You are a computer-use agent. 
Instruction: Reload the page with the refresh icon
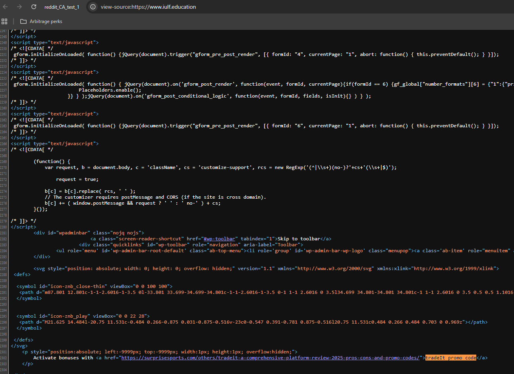point(34,7)
